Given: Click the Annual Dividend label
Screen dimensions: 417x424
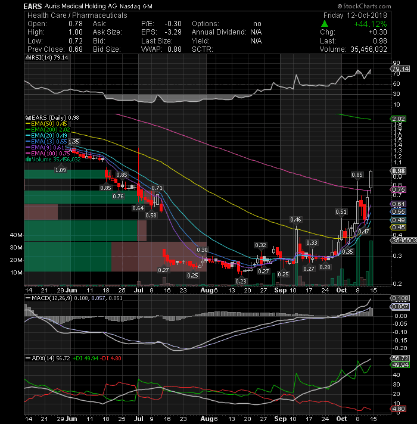Looking at the screenshot, I should [219, 32].
